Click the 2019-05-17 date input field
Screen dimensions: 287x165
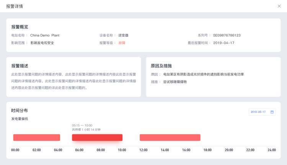[x=259, y=112]
